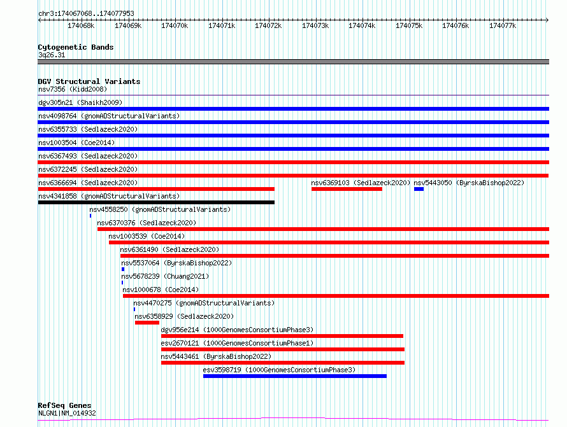The width and height of the screenshot is (567, 427).
Task: Click the esv2670121 1000Genomes Phase1 bar
Action: pyautogui.click(x=283, y=349)
